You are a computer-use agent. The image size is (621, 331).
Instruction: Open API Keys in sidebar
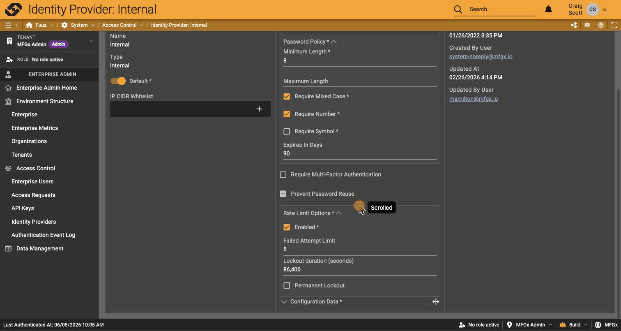coord(23,208)
